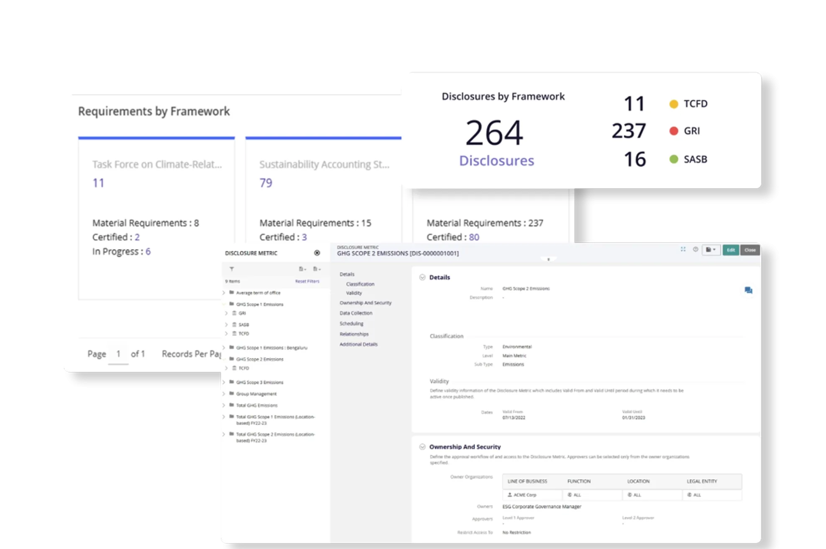This screenshot has width=826, height=549.
Task: Close the Disclosure Metric side panel
Action: (x=317, y=253)
